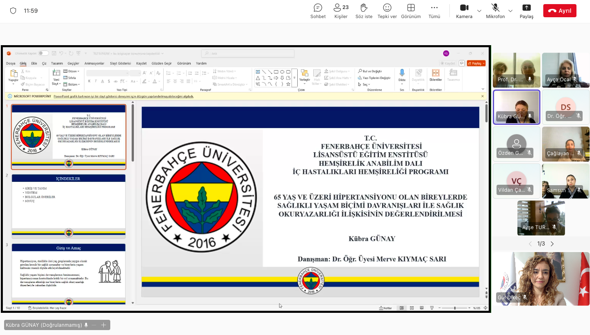Screen dimensions: 590x335
Task: Zoom in shared content with plus icon
Action: coord(103,325)
